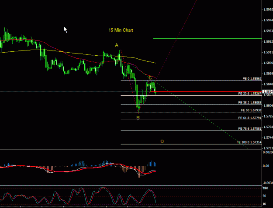Click the 1.5744 price axis value
Viewport: 273px width, 208px height.
click(x=268, y=138)
